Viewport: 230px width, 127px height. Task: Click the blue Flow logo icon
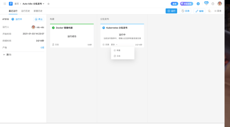[x=11, y=4]
